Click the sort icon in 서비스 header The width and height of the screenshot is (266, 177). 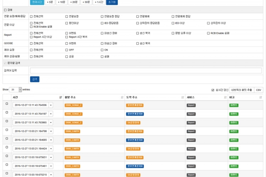225,97
